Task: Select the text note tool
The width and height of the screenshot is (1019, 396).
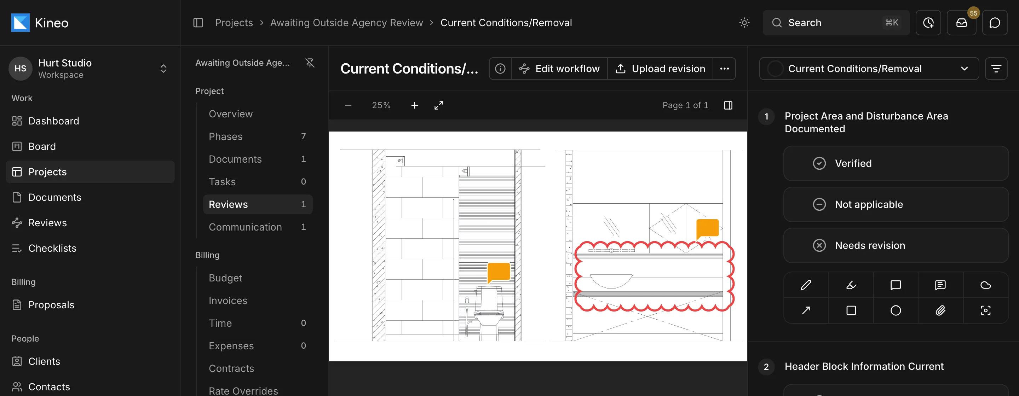Action: 940,285
